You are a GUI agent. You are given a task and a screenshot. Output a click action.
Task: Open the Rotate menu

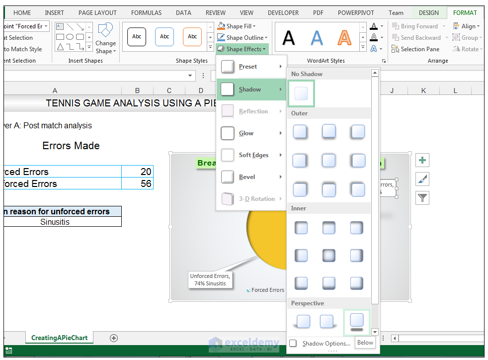click(x=467, y=49)
